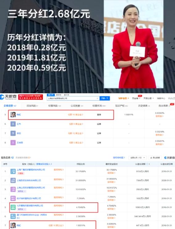Click the 股权链 link in personnel row 5
175x229 pixels.
click(x=160, y=116)
